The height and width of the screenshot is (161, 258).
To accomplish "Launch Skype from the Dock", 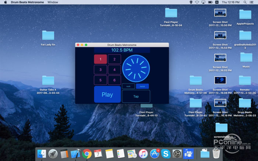I will click(x=165, y=153).
